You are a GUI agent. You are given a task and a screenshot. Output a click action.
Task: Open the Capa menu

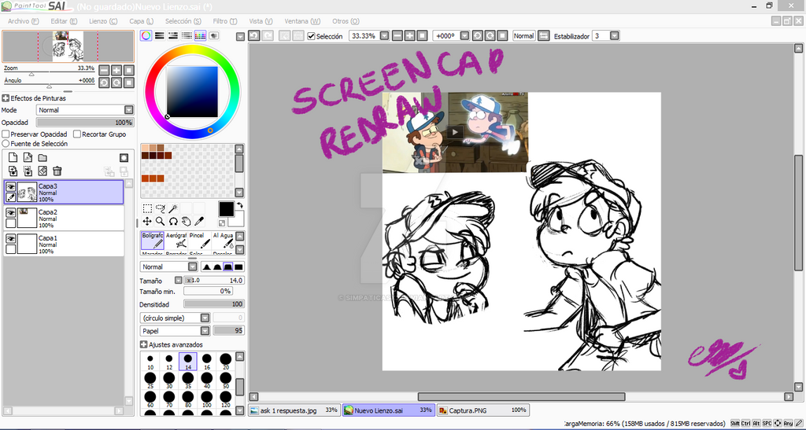(x=142, y=21)
